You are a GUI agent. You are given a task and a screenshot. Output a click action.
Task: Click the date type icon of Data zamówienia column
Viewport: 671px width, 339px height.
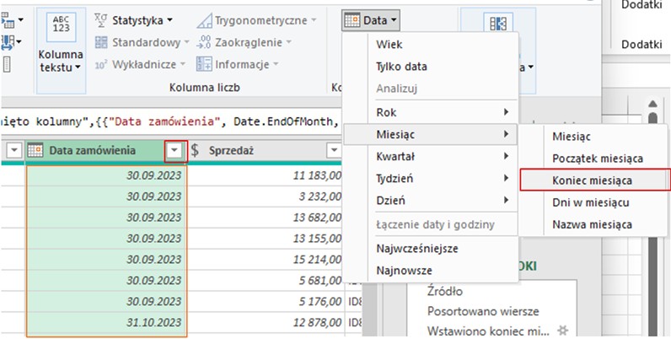35,150
